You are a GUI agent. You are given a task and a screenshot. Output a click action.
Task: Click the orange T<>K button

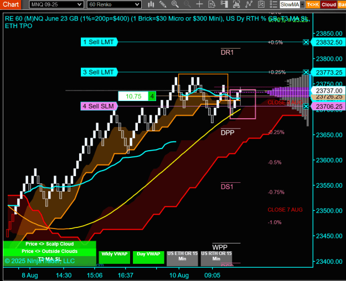[313, 4]
